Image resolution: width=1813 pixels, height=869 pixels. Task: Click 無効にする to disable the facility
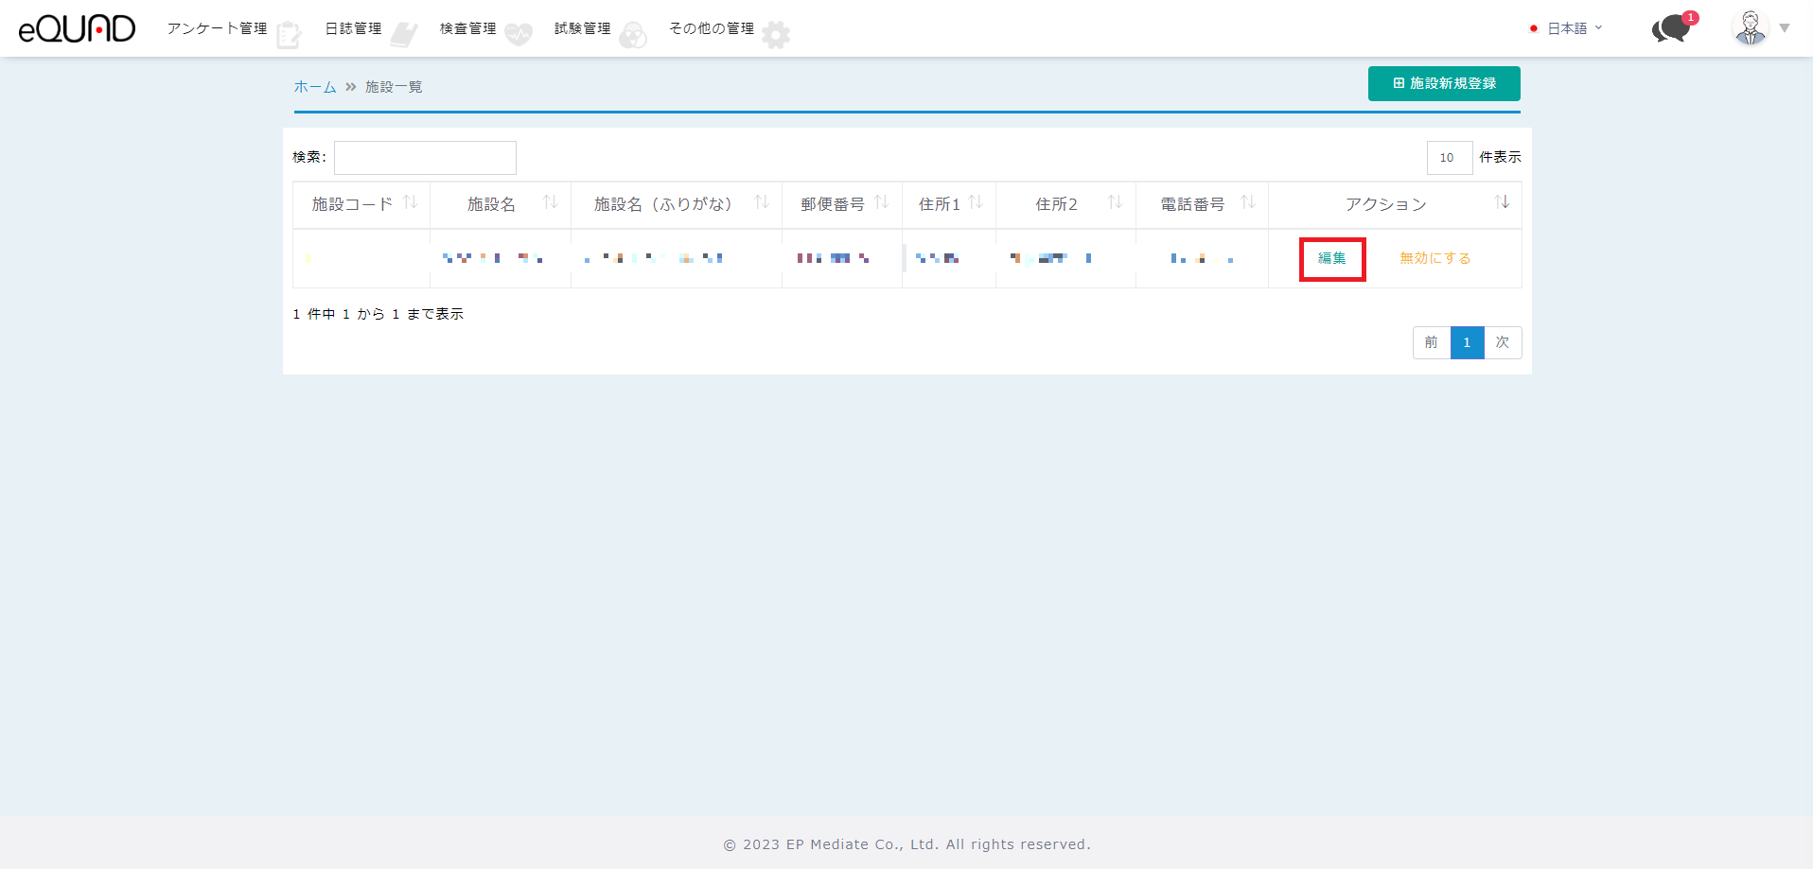1435,258
